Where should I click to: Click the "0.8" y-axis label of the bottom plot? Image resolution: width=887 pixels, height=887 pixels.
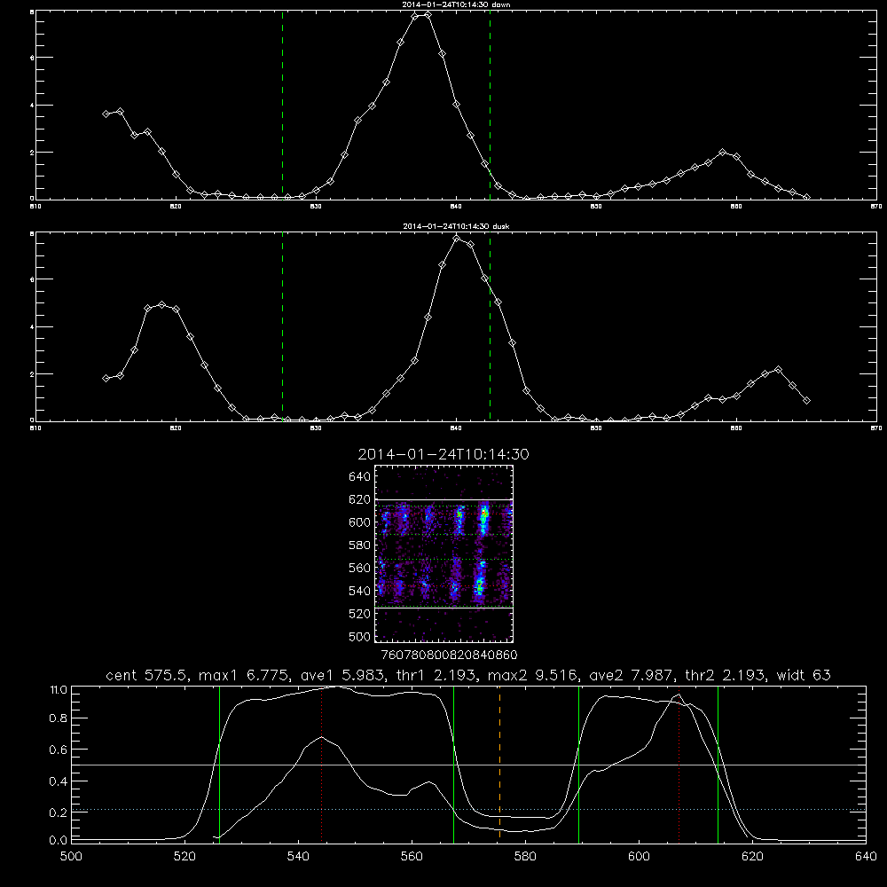[59, 718]
